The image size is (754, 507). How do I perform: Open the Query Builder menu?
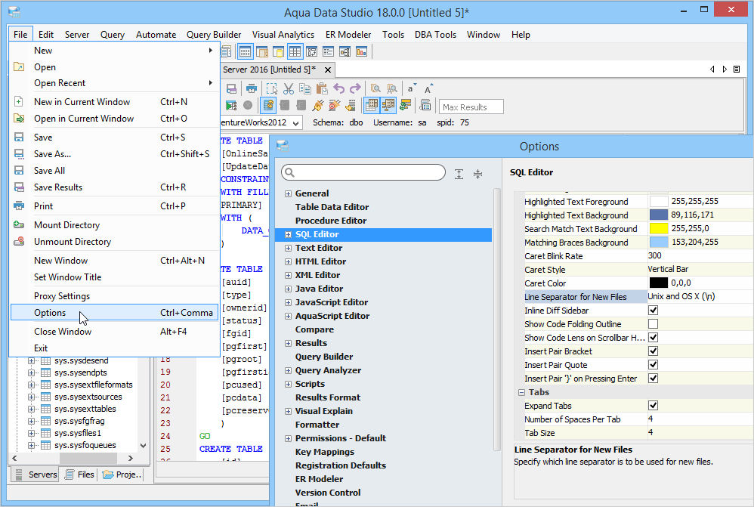214,35
